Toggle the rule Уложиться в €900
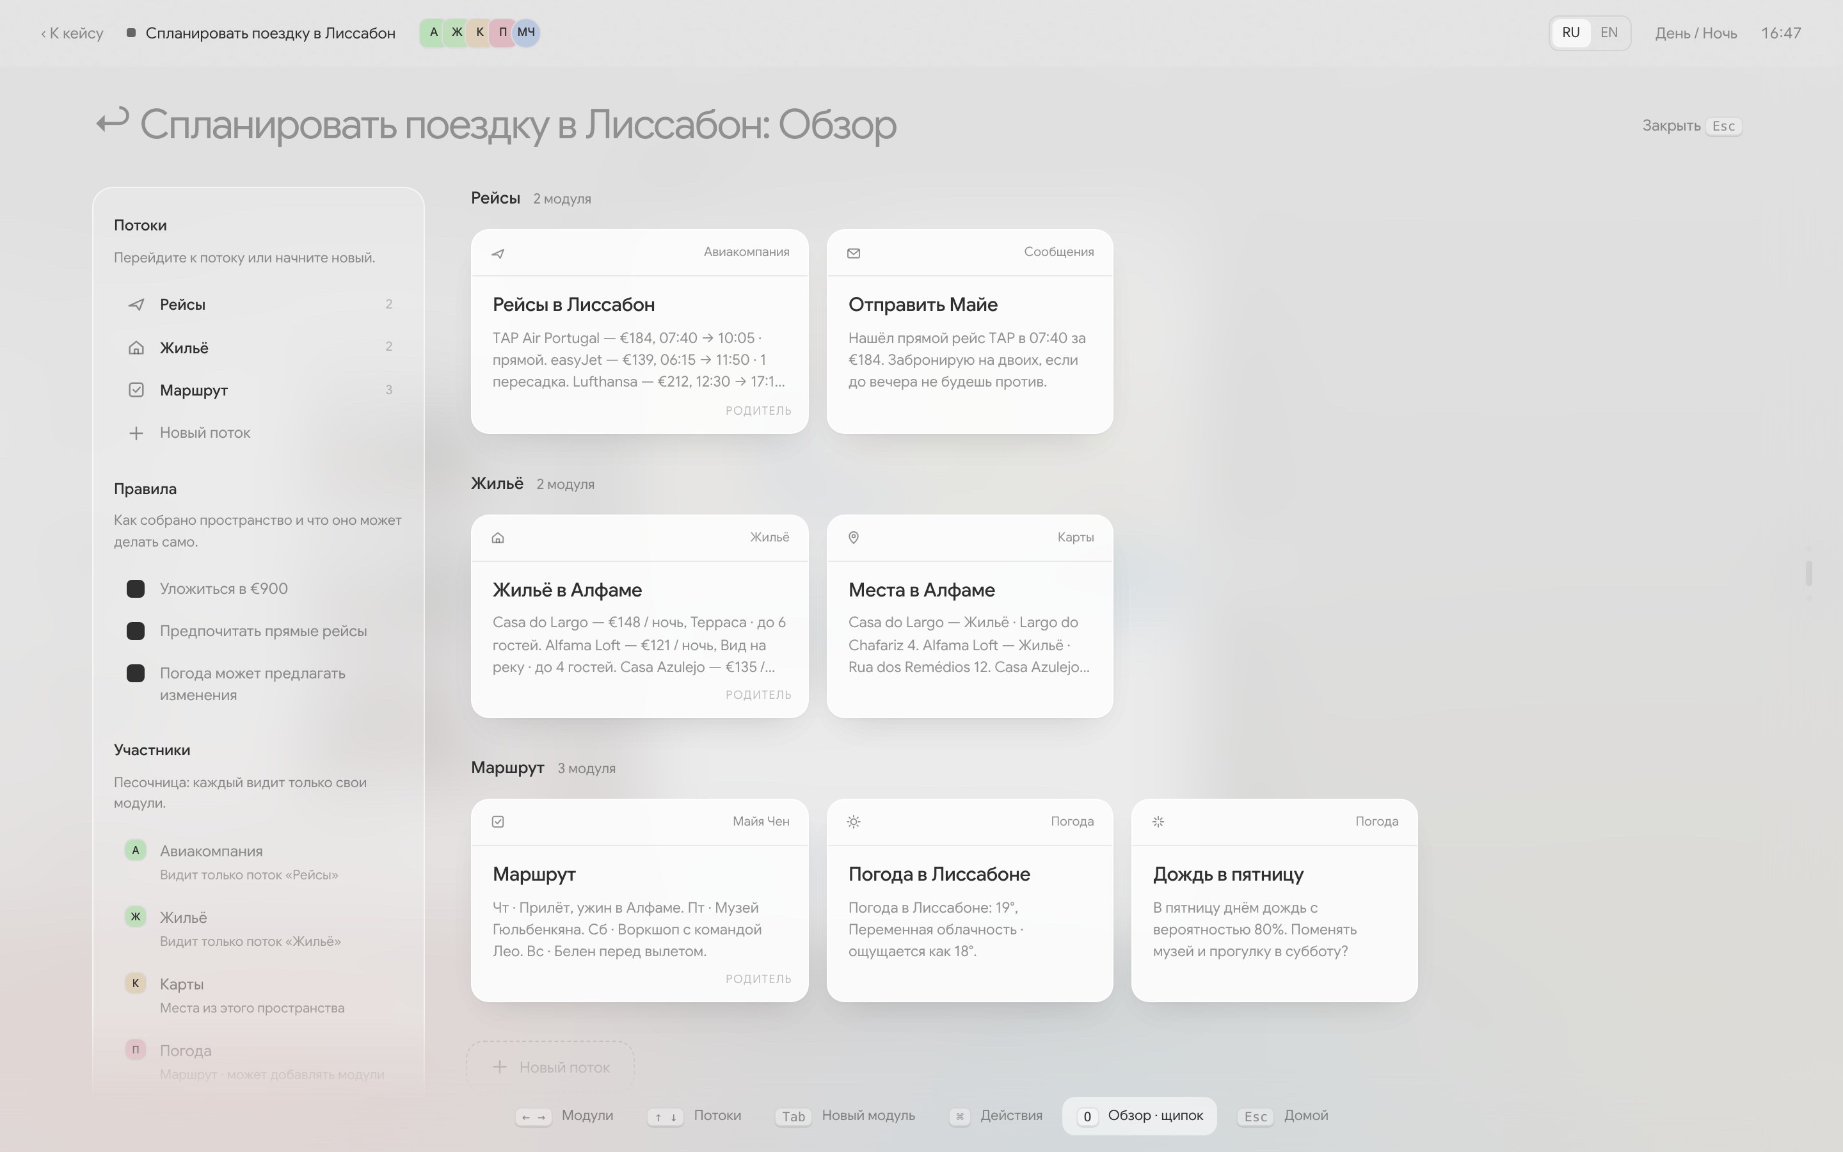The image size is (1843, 1152). click(x=136, y=589)
